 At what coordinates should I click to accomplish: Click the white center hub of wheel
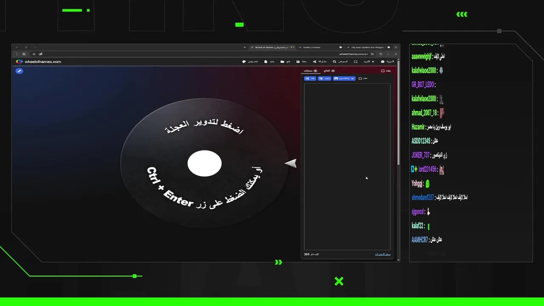coord(204,163)
